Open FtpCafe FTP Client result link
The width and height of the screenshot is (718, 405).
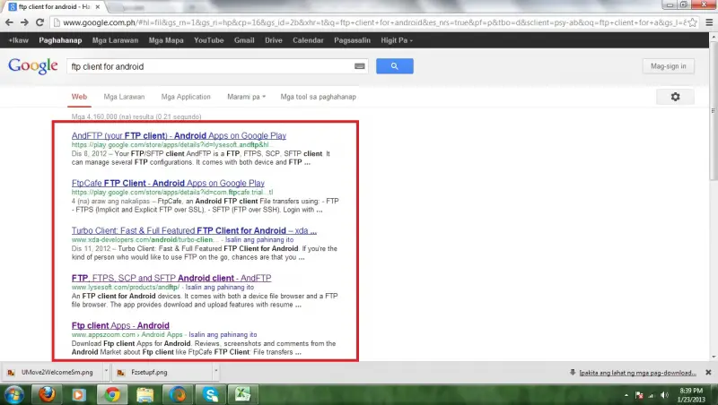[168, 184]
